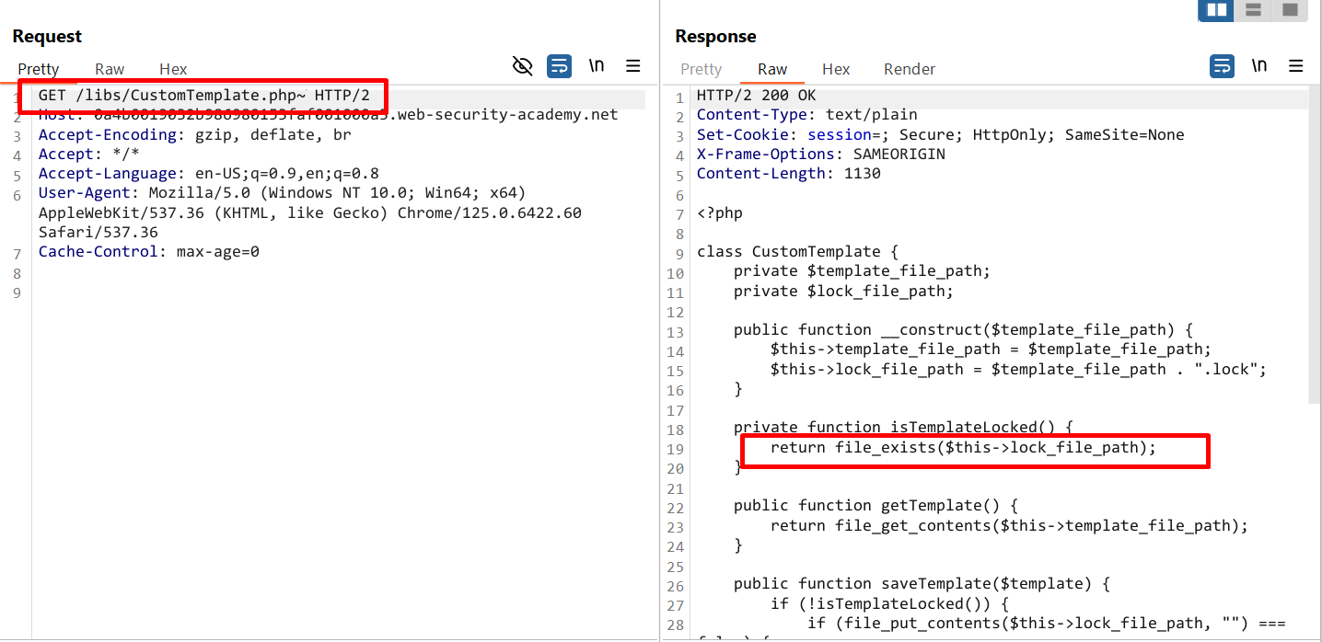Show \n line breaks in Response panel
Image resolution: width=1322 pixels, height=642 pixels.
point(1259,66)
